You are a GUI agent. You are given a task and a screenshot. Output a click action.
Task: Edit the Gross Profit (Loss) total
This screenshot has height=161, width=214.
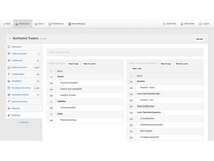click(131, 106)
